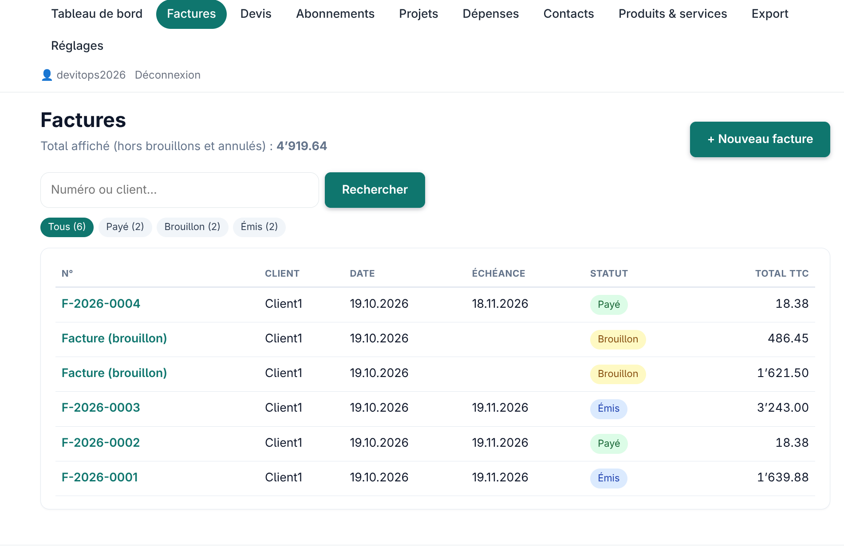Filter invoices by Brouillon (2)

click(x=192, y=227)
